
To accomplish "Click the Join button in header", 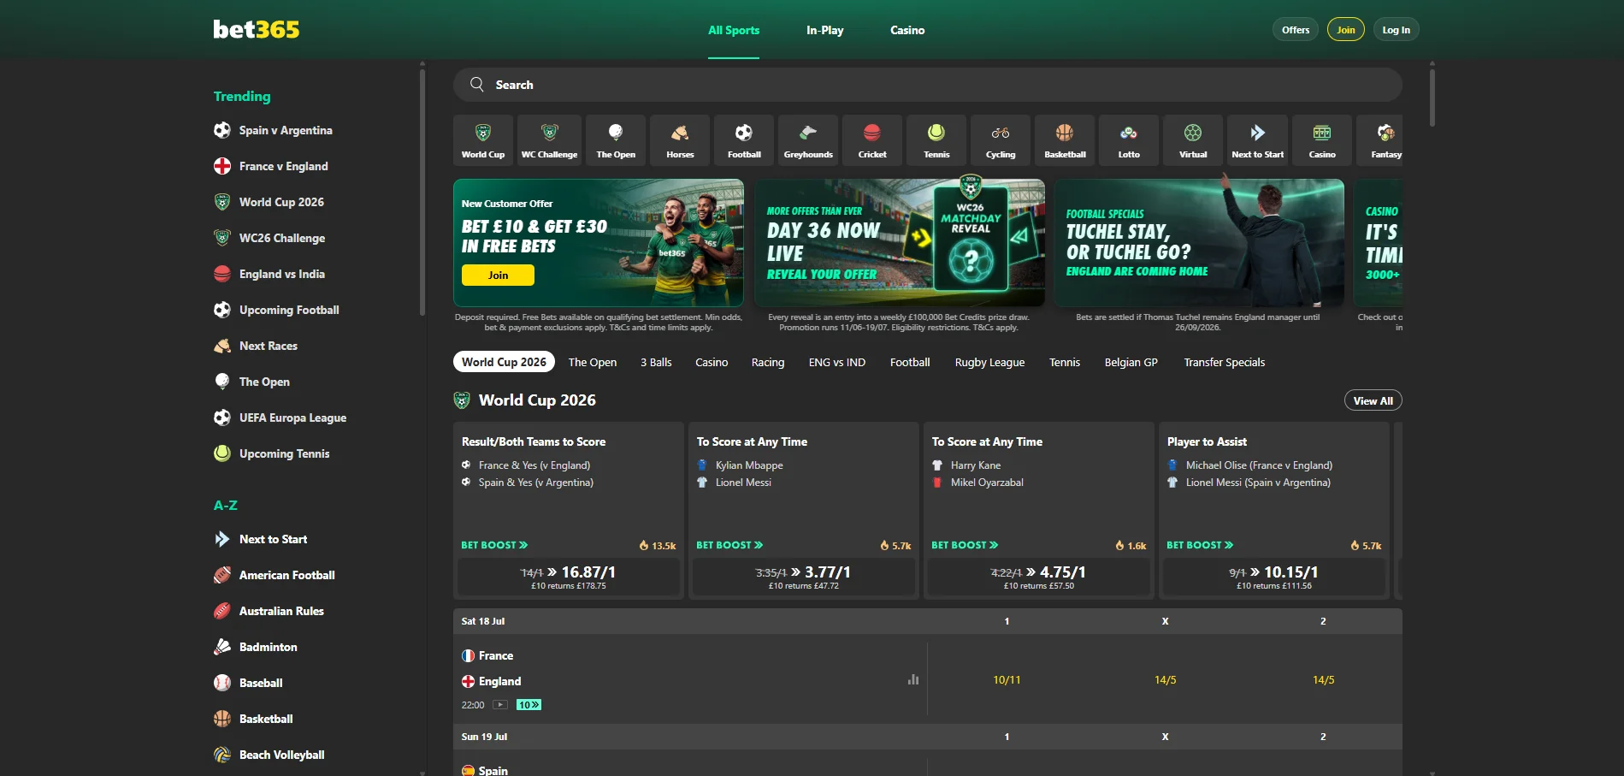I will pyautogui.click(x=1346, y=29).
